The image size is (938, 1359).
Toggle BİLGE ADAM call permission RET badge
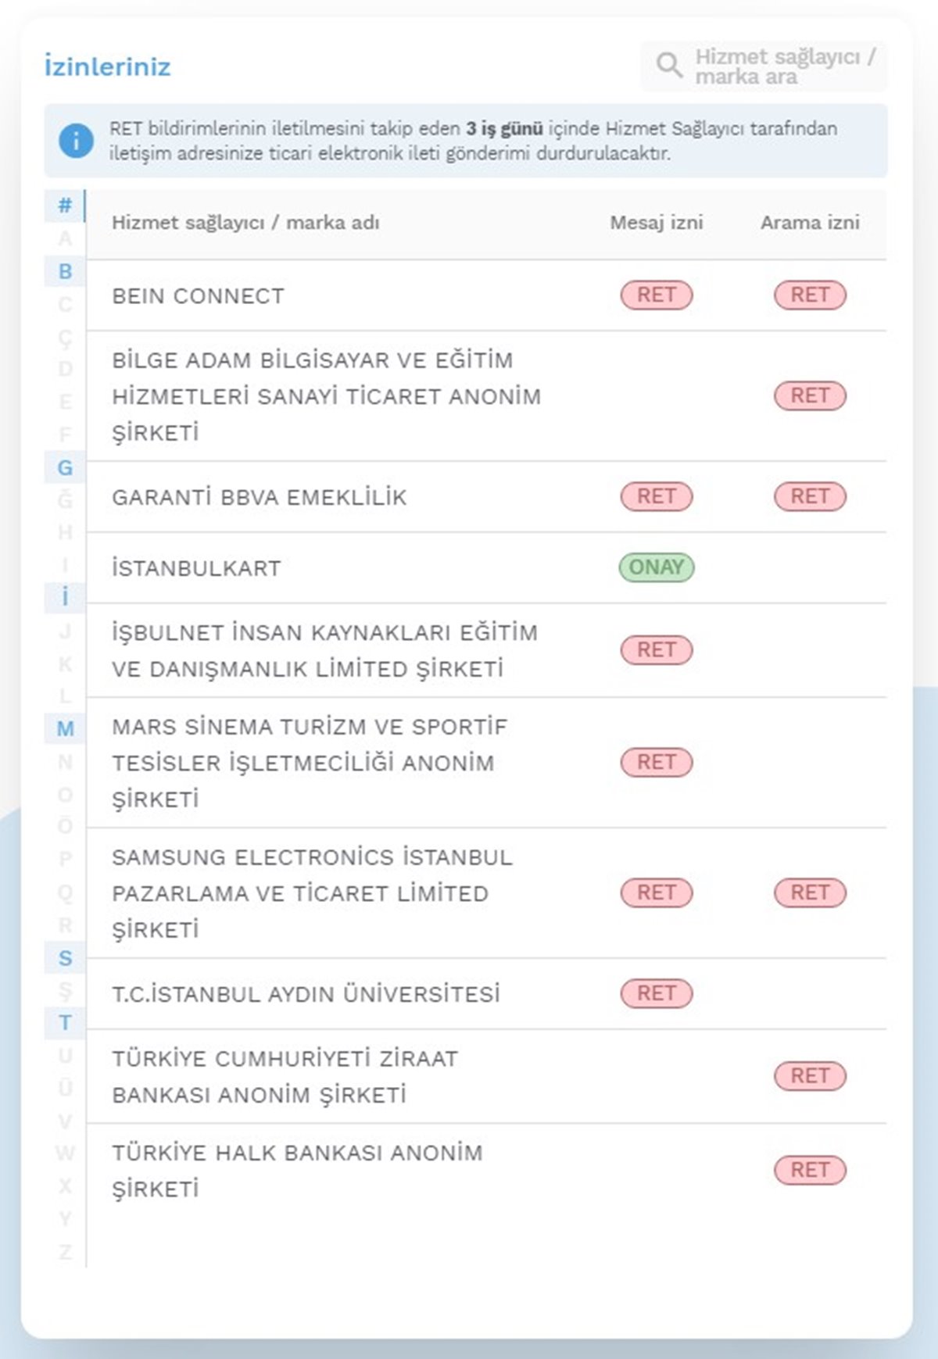(x=810, y=395)
